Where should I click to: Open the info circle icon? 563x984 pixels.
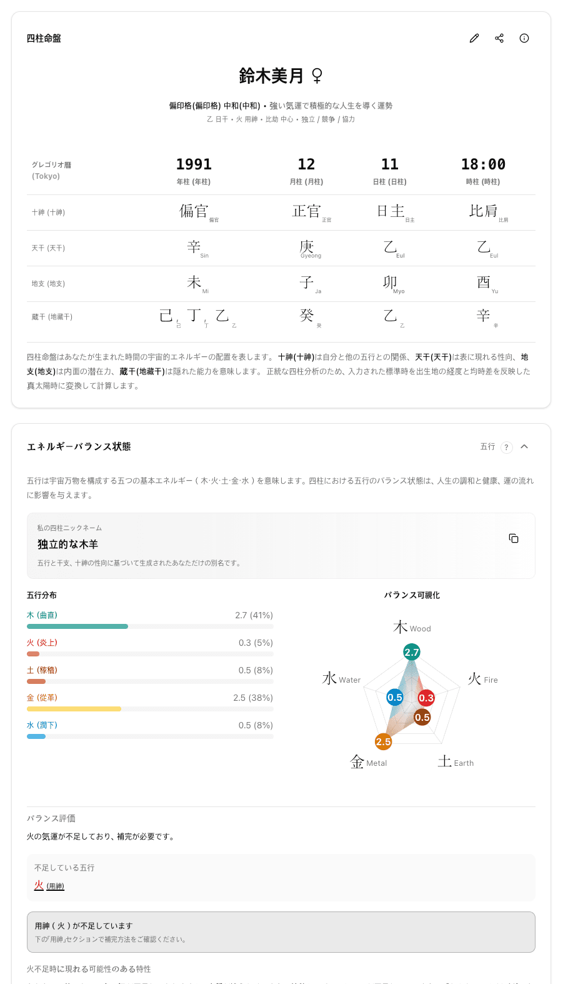[524, 38]
